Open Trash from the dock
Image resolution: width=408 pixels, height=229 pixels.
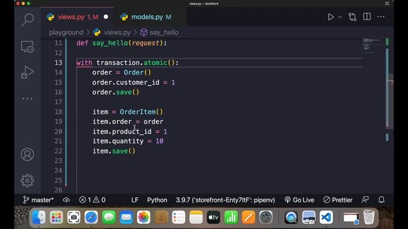(368, 217)
